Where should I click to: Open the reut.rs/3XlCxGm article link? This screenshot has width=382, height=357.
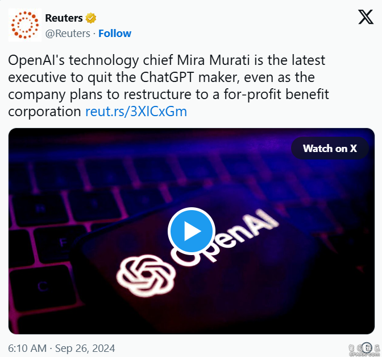[136, 112]
